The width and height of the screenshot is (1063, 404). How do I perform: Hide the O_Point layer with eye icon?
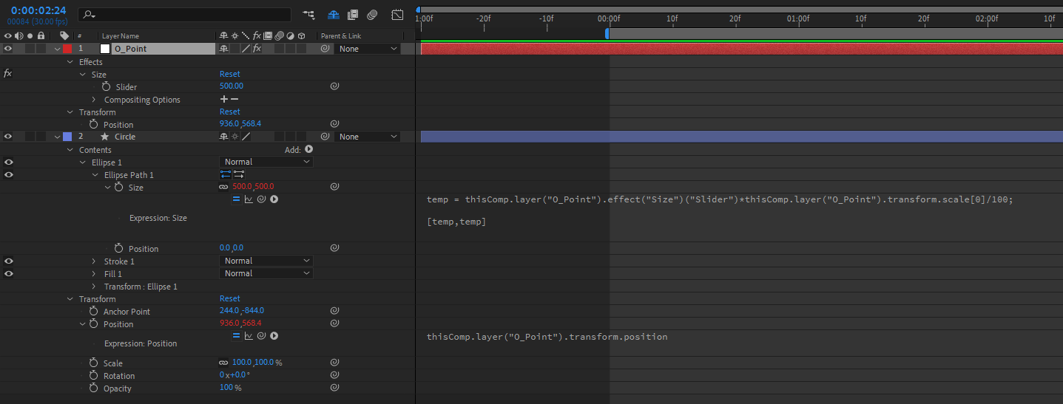8,49
